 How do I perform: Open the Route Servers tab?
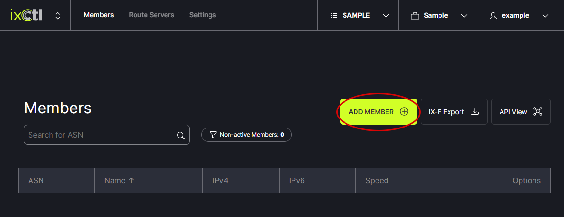pyautogui.click(x=151, y=15)
